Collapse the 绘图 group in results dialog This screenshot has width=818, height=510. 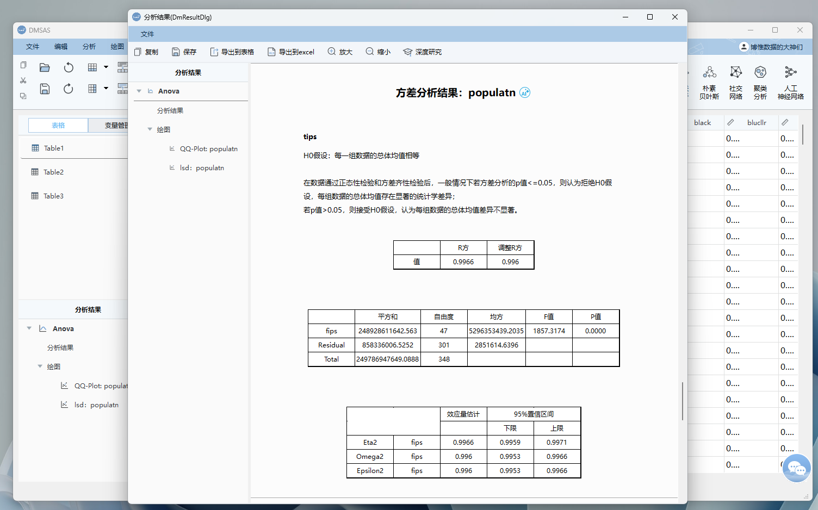point(150,129)
